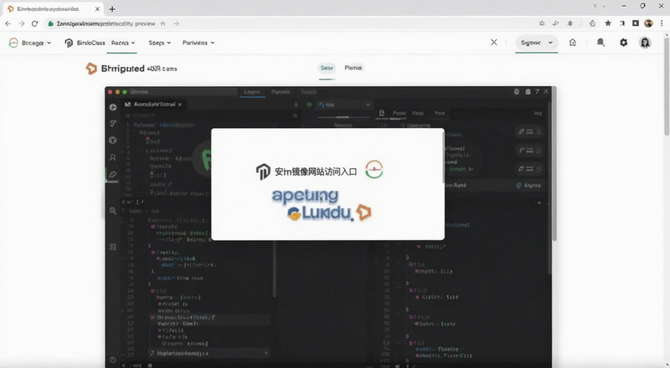Go back with the browser back arrow
670x368 pixels.
coord(8,23)
